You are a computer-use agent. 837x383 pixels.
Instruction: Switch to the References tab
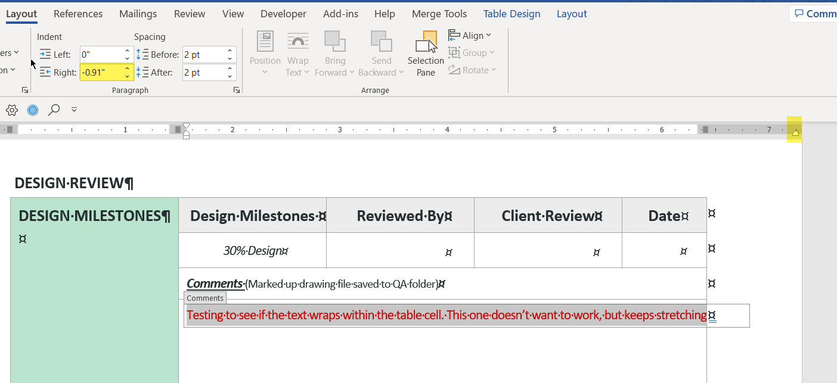(78, 14)
